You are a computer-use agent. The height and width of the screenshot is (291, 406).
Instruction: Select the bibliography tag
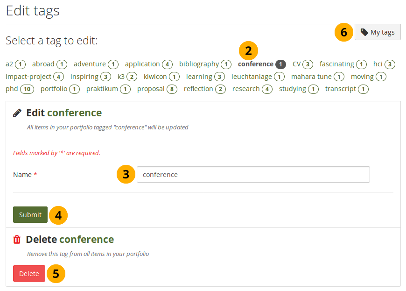[199, 64]
